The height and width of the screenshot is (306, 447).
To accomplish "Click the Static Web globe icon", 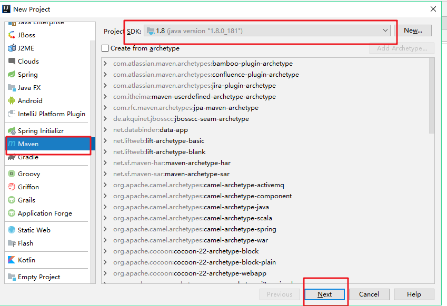I will click(12, 230).
